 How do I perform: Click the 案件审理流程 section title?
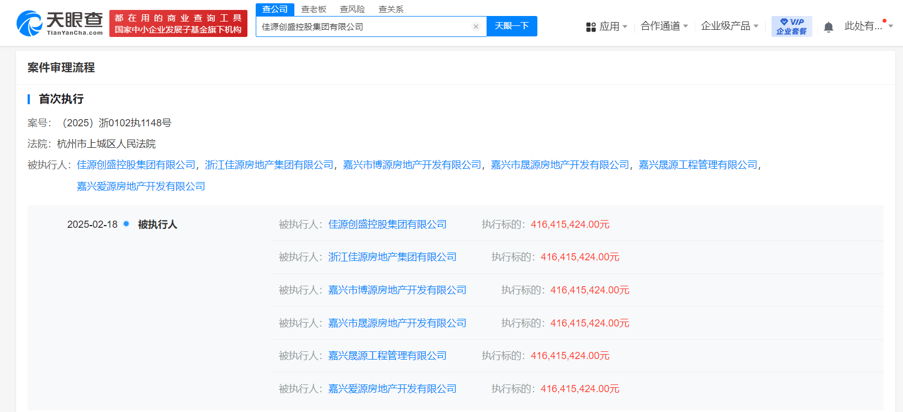point(61,68)
